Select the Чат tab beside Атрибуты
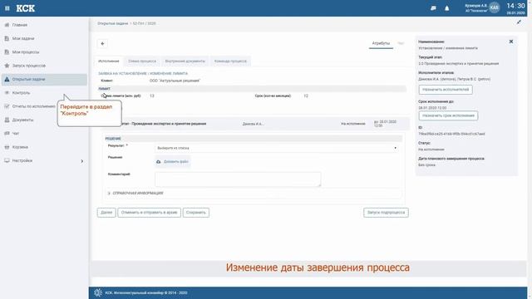Screen dimensions: 532x299 tap(401, 43)
